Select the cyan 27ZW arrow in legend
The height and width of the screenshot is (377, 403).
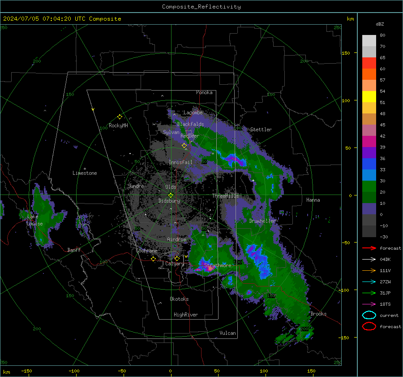[369, 282]
